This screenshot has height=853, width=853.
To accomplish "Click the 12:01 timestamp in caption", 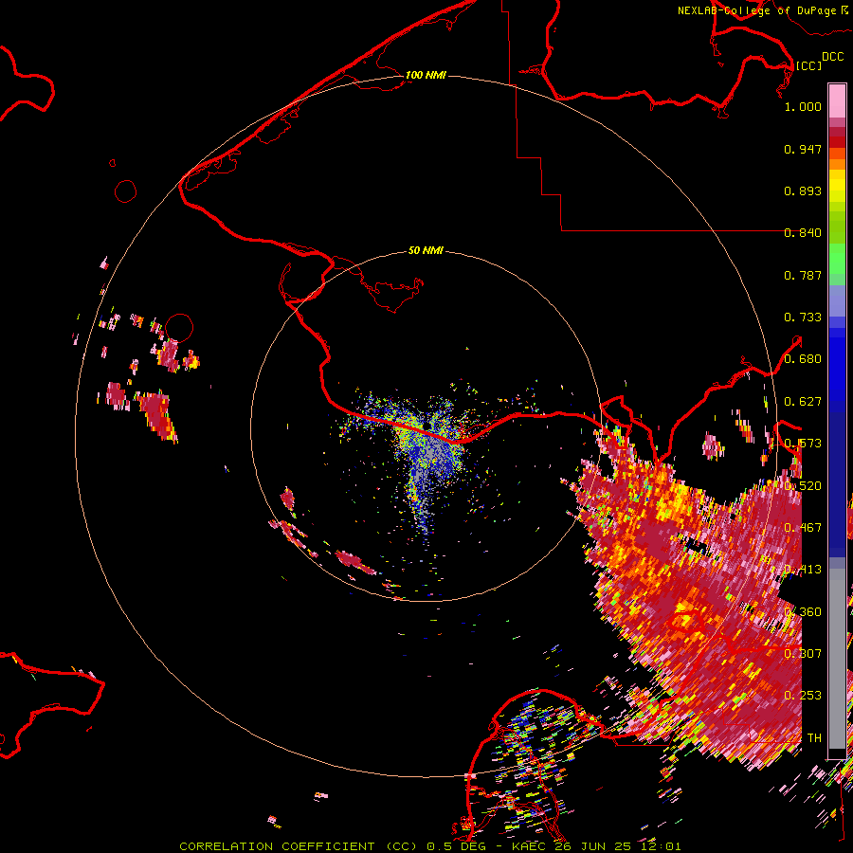I will point(661,846).
